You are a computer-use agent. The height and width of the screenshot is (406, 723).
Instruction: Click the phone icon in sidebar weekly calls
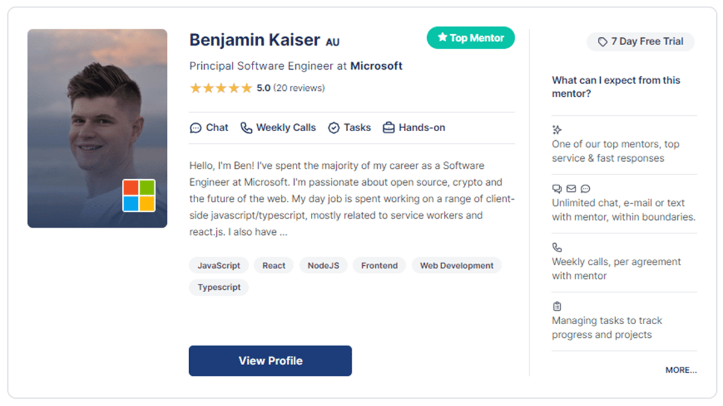557,247
